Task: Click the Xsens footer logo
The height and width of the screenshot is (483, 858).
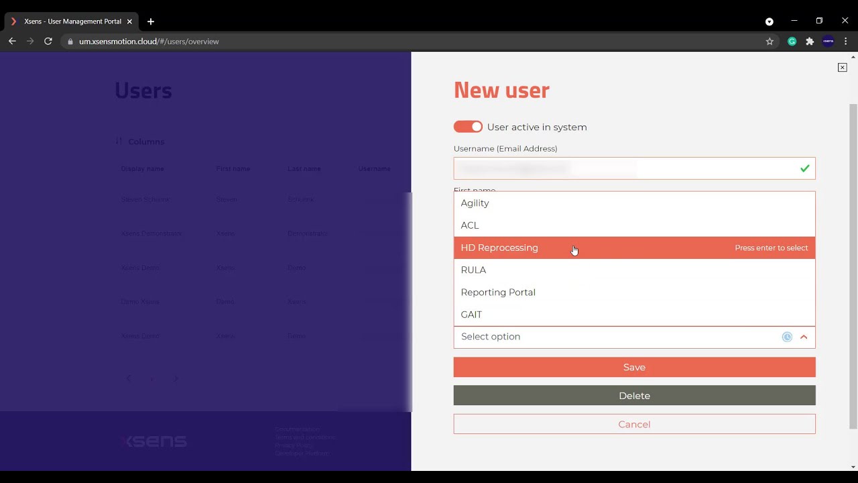Action: point(154,441)
